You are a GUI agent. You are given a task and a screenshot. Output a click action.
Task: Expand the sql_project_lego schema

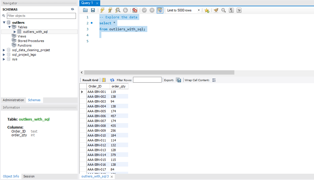(4, 55)
